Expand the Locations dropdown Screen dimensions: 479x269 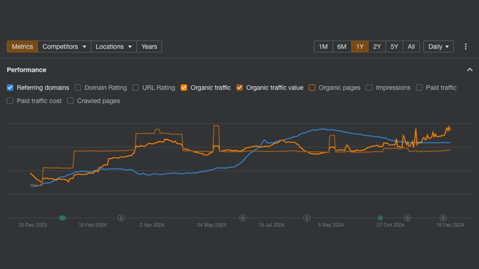[x=113, y=46]
